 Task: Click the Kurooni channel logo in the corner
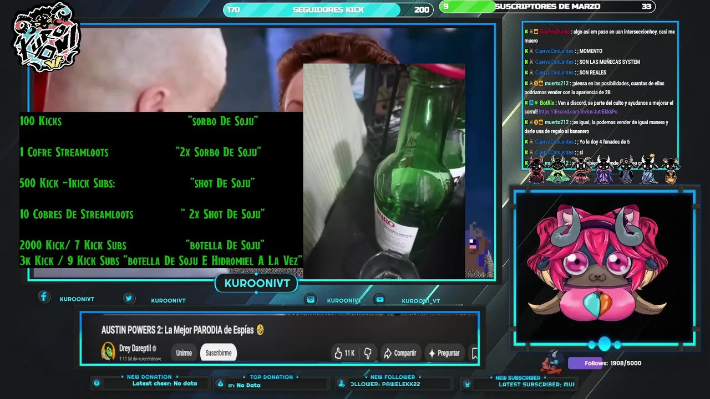[47, 38]
